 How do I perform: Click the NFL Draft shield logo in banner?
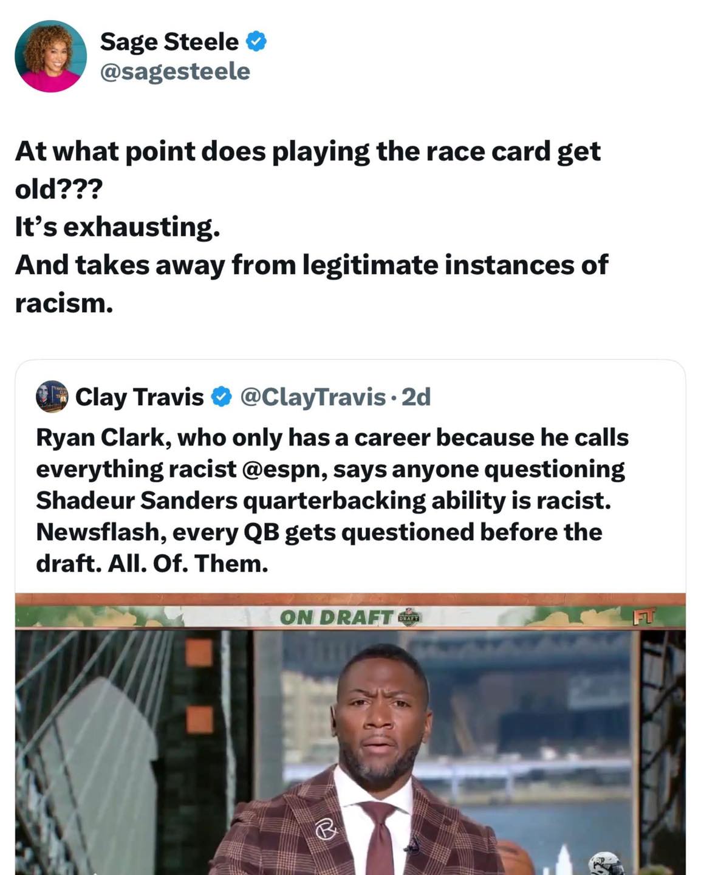coord(409,617)
